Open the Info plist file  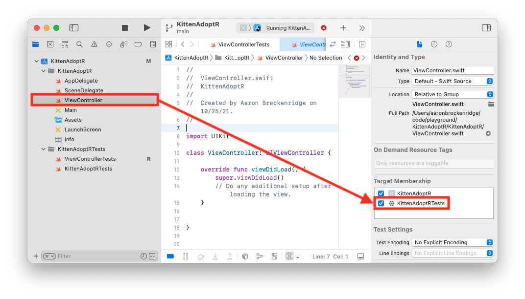pyautogui.click(x=69, y=139)
